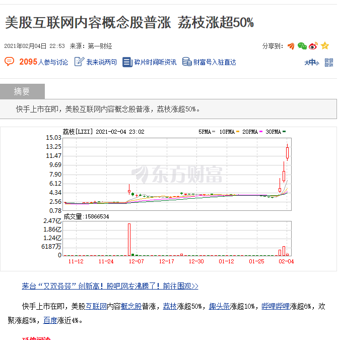Share article via Eastmoney orange feather icon
This screenshot has height=340, width=338.
[291, 46]
